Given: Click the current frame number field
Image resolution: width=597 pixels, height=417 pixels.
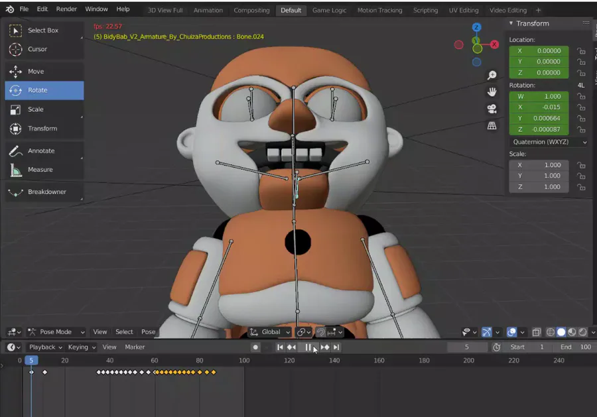Looking at the screenshot, I should coord(467,347).
